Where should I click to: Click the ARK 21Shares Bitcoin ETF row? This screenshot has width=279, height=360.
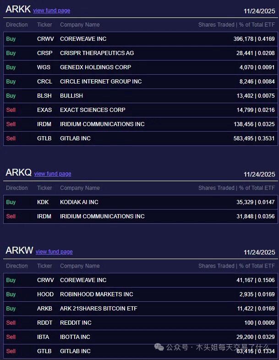click(141, 309)
